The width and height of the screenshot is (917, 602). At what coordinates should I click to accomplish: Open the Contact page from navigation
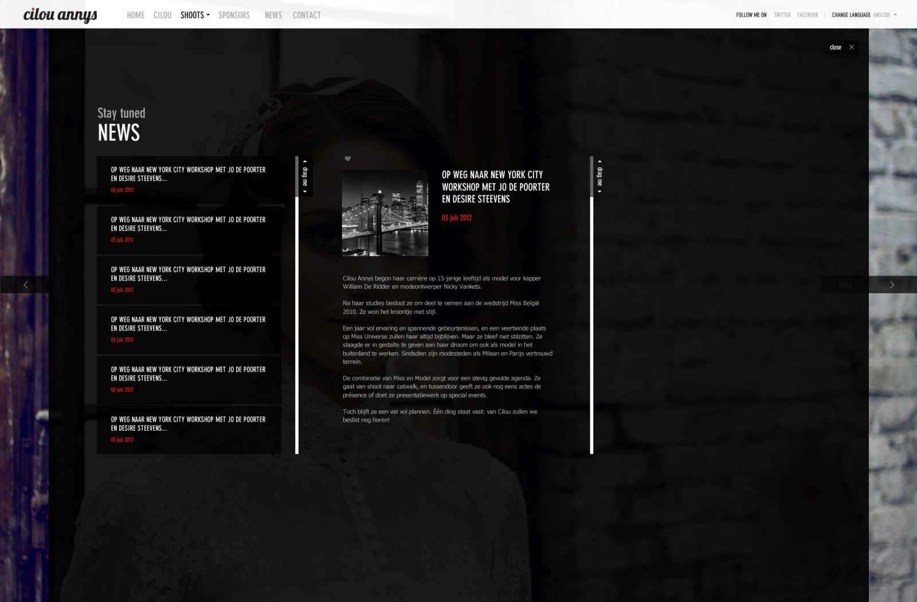307,15
